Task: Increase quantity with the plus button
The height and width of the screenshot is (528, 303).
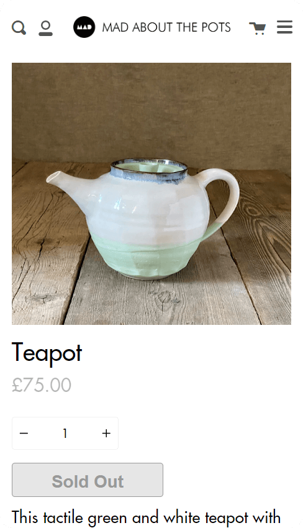Action: point(106,433)
